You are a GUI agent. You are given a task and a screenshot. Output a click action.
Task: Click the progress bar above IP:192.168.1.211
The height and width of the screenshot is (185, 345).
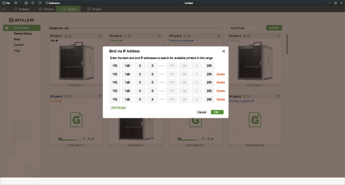pyautogui.click(x=195, y=140)
